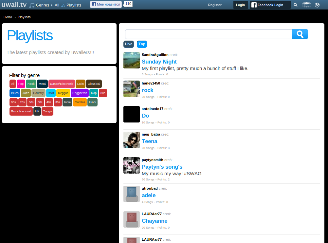Click inside the playlist search field
Image resolution: width=328 pixels, height=243 pixels.
[x=209, y=34]
